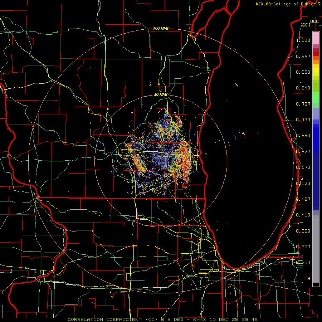Pick the light pink swatch at scale top
This screenshot has width=322, height=322.
316,38
